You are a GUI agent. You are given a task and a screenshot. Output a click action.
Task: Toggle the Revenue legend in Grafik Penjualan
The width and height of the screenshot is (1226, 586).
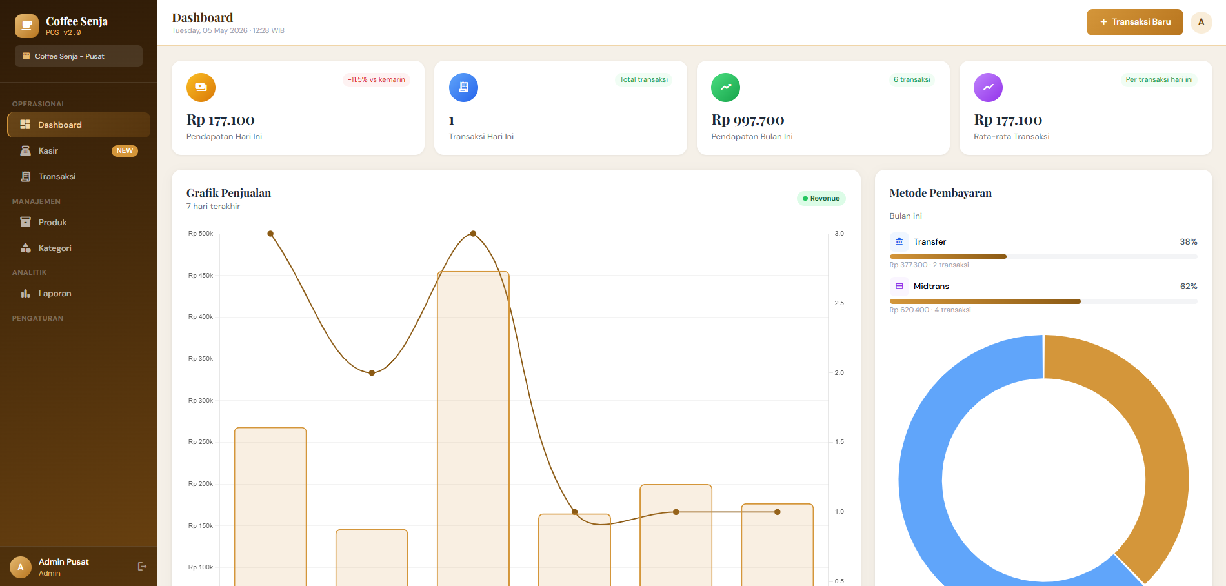tap(821, 198)
